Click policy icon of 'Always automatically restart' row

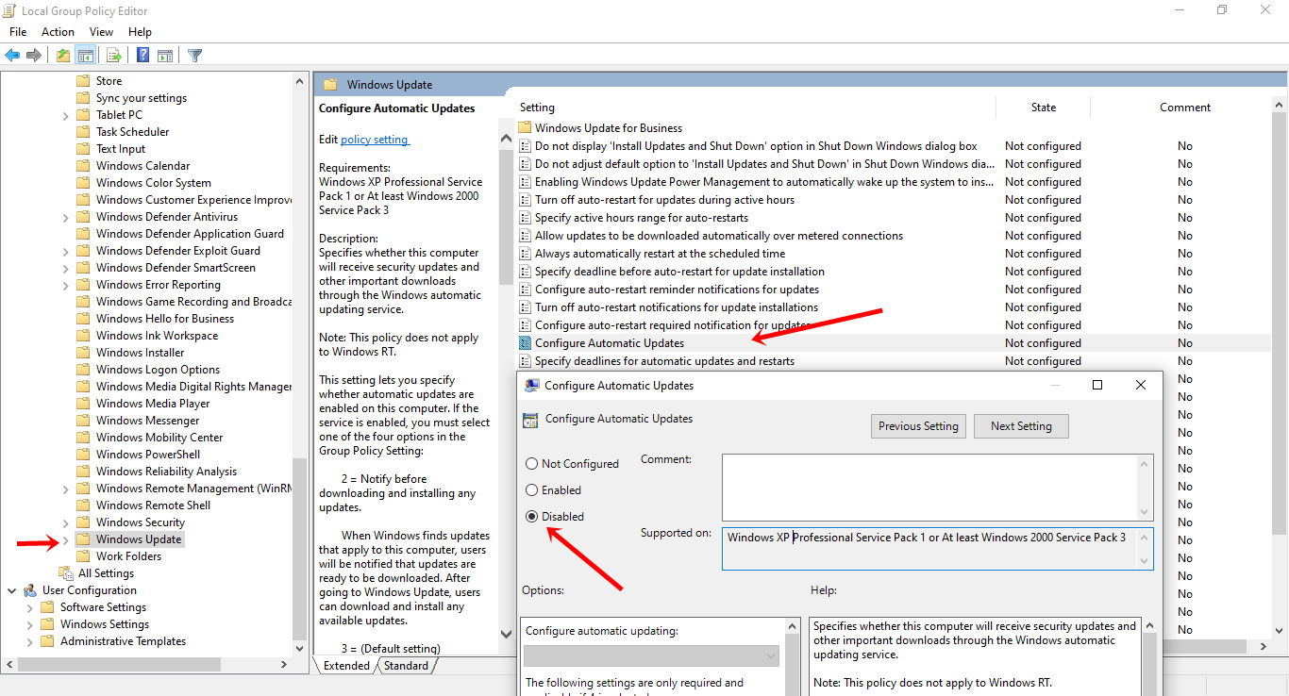(526, 254)
